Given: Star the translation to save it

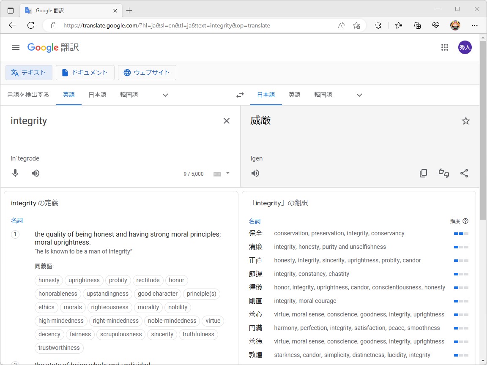Looking at the screenshot, I should [x=466, y=120].
